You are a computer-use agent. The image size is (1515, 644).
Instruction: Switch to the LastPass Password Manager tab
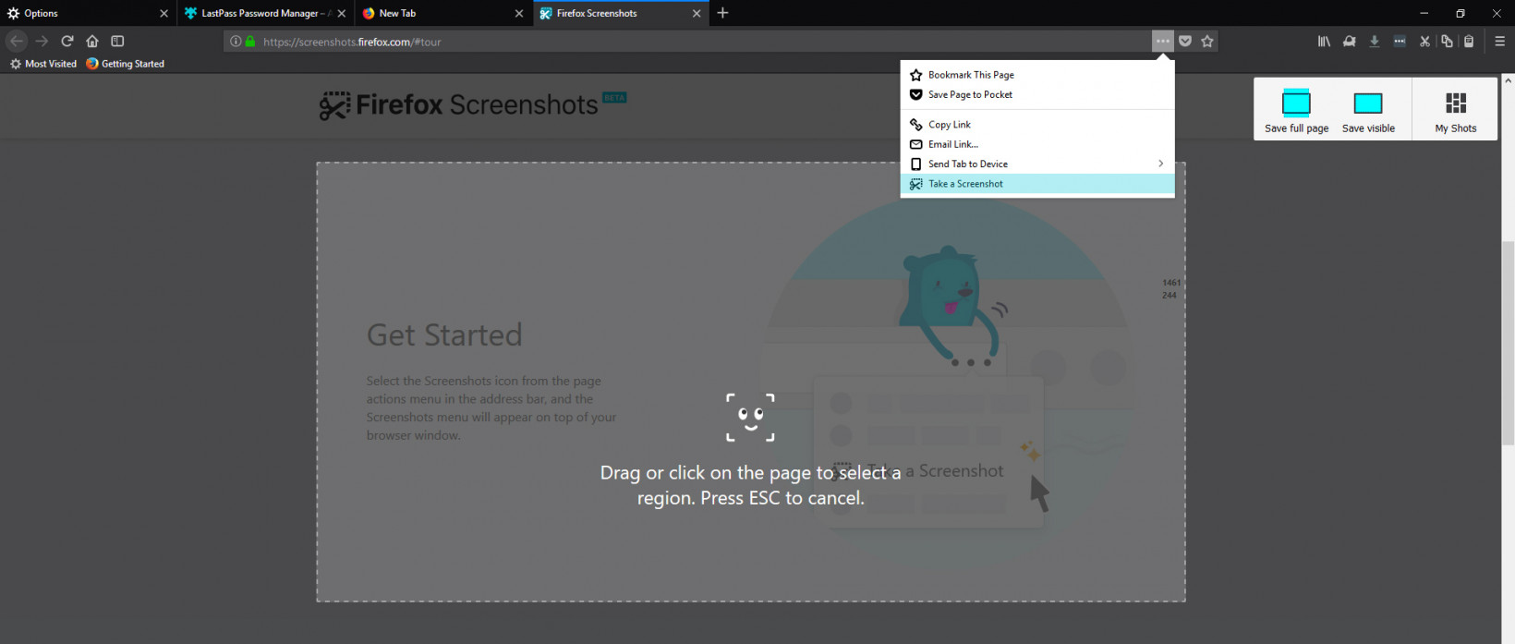265,13
